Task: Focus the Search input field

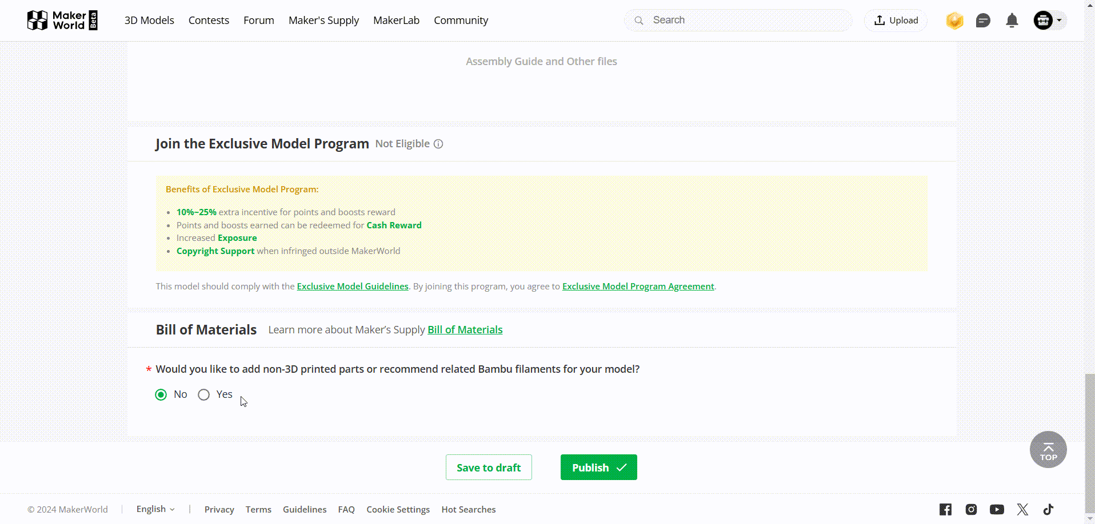Action: (738, 21)
